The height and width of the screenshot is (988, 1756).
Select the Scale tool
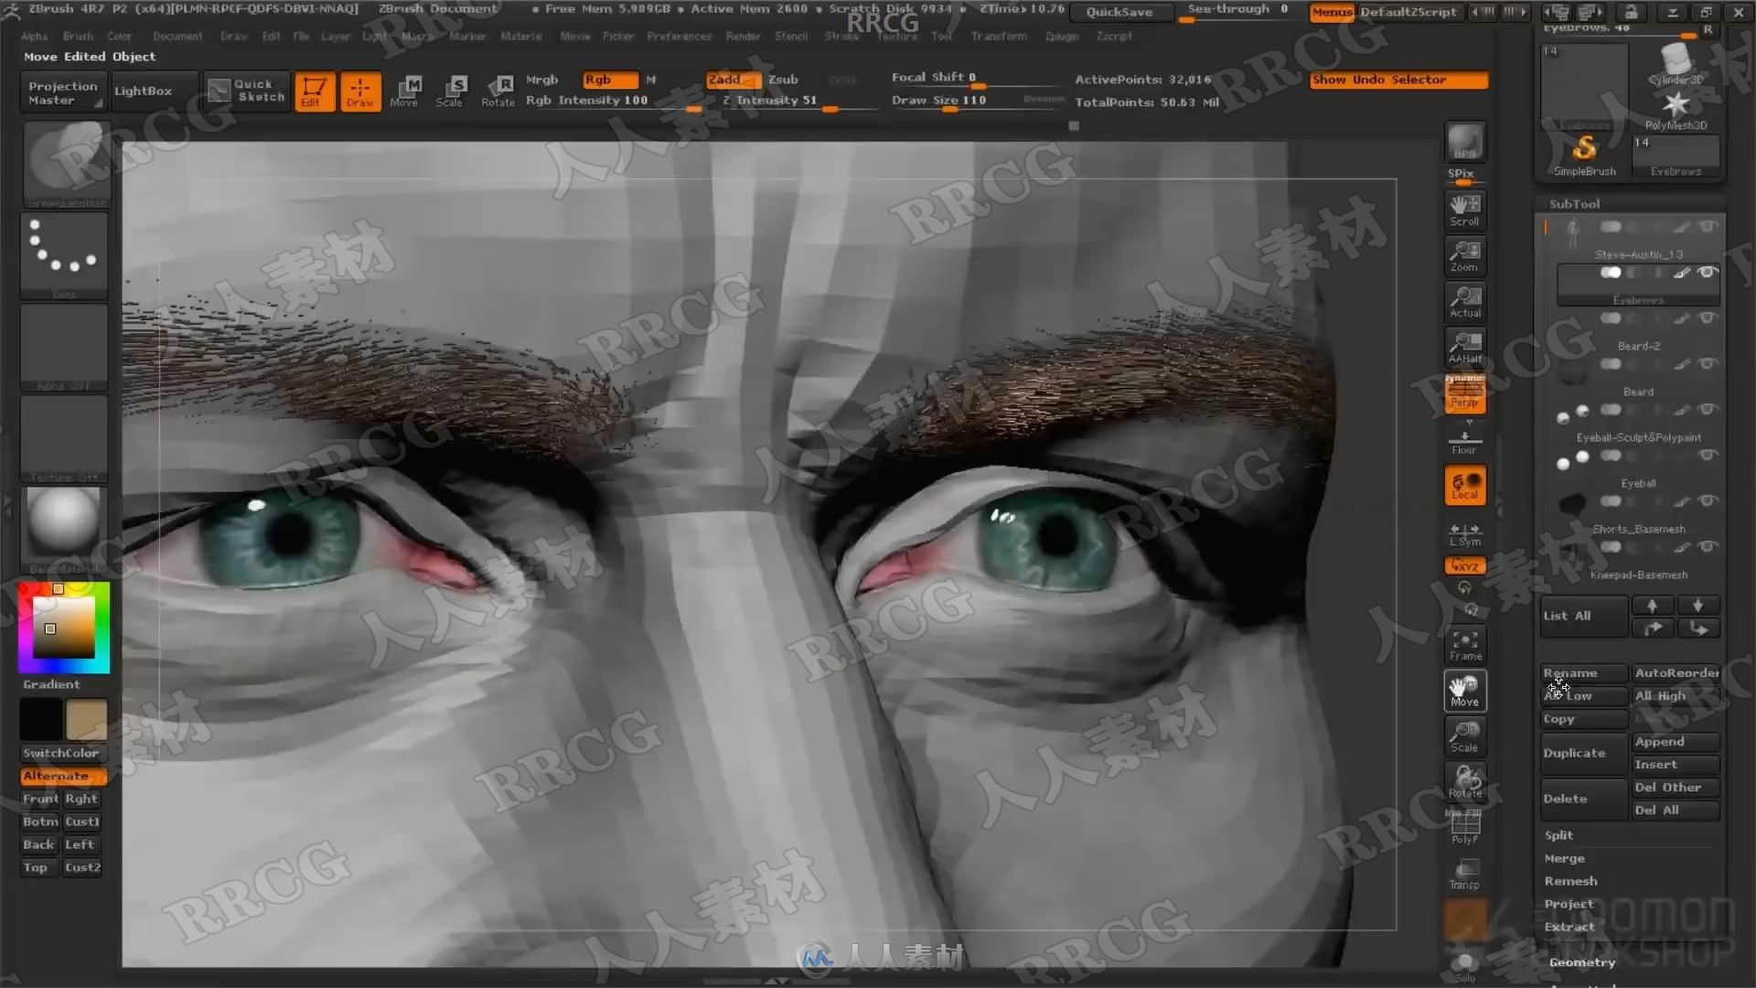pos(451,88)
